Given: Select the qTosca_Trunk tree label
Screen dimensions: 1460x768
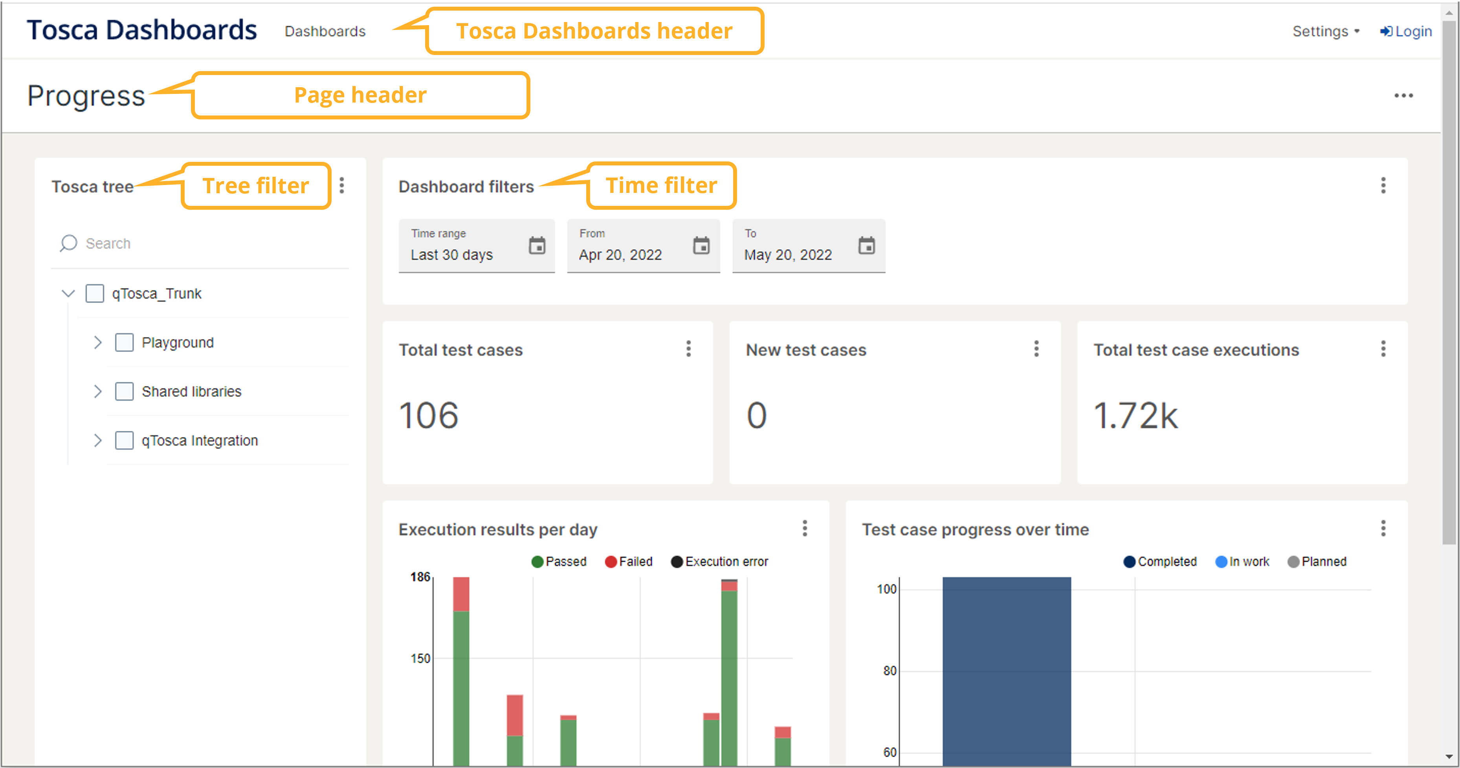Looking at the screenshot, I should (x=156, y=293).
